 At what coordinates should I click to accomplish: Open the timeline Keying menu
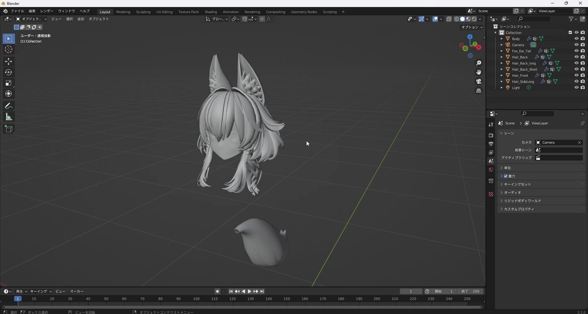41,291
